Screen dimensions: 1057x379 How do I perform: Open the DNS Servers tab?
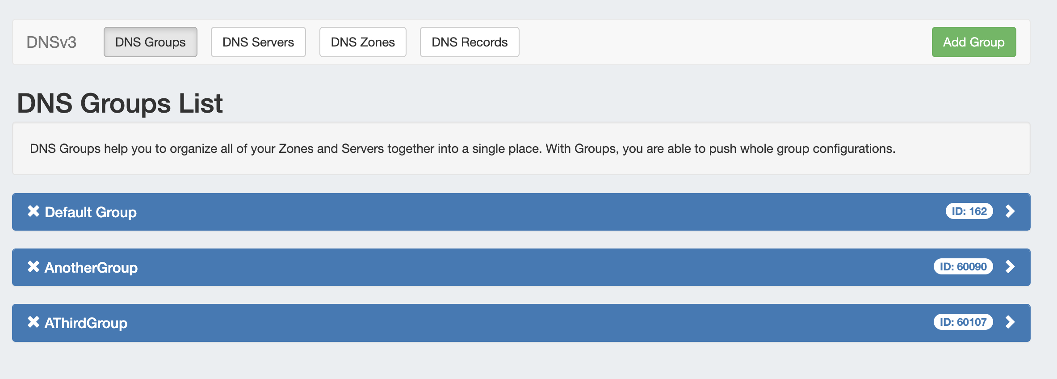[258, 42]
